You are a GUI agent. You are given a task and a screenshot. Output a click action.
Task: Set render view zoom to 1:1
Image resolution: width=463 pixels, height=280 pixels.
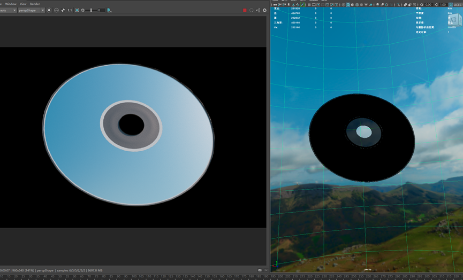click(70, 10)
